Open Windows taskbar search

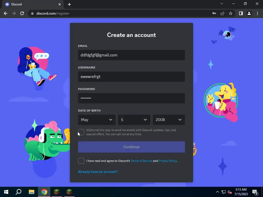(x=18, y=192)
